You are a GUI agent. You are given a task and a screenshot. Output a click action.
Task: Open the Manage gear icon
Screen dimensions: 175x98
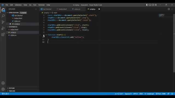(3, 89)
